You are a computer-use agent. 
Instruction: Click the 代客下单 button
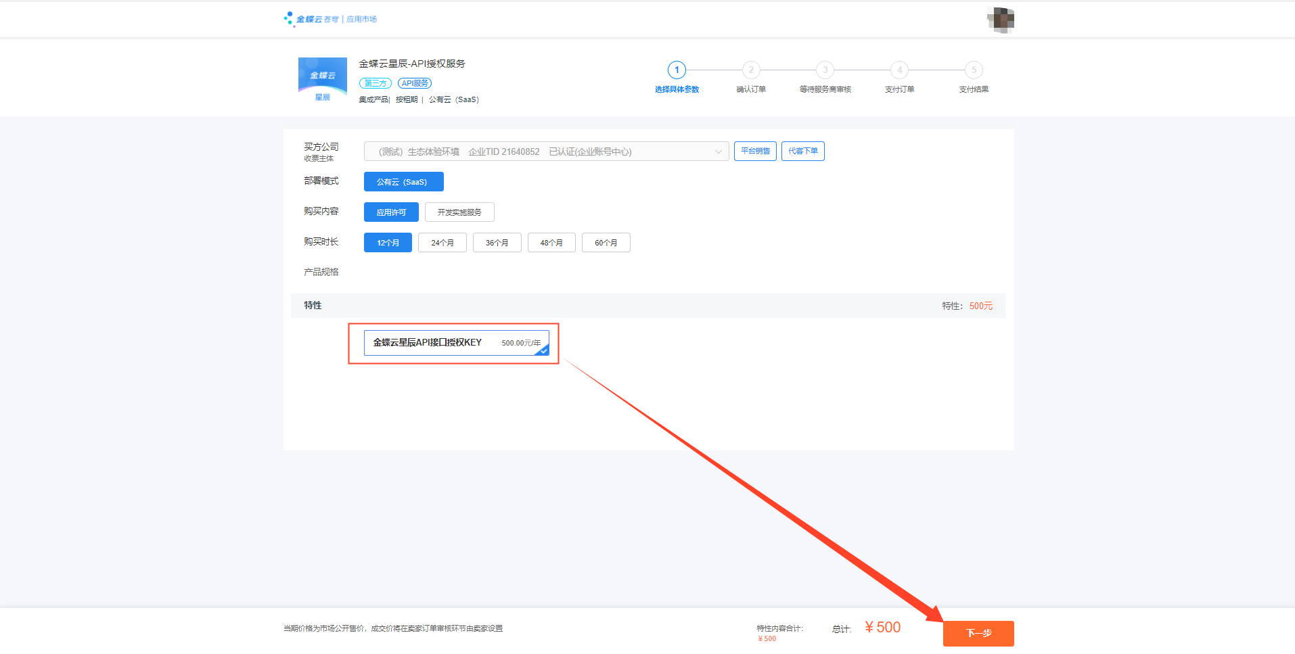pyautogui.click(x=802, y=151)
